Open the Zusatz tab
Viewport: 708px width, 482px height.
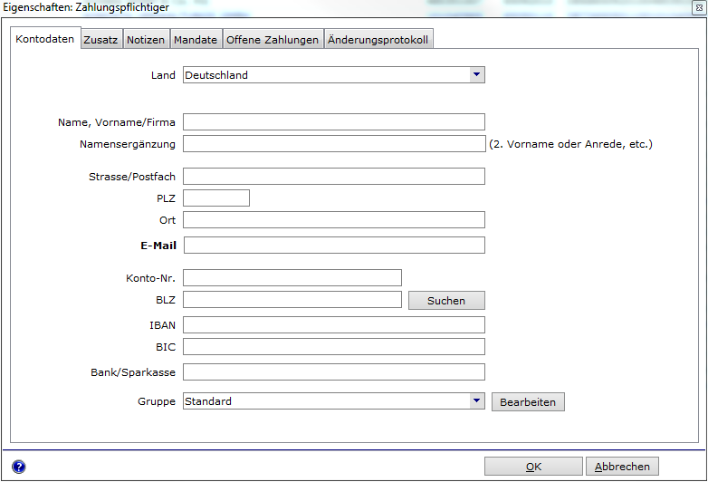(100, 40)
